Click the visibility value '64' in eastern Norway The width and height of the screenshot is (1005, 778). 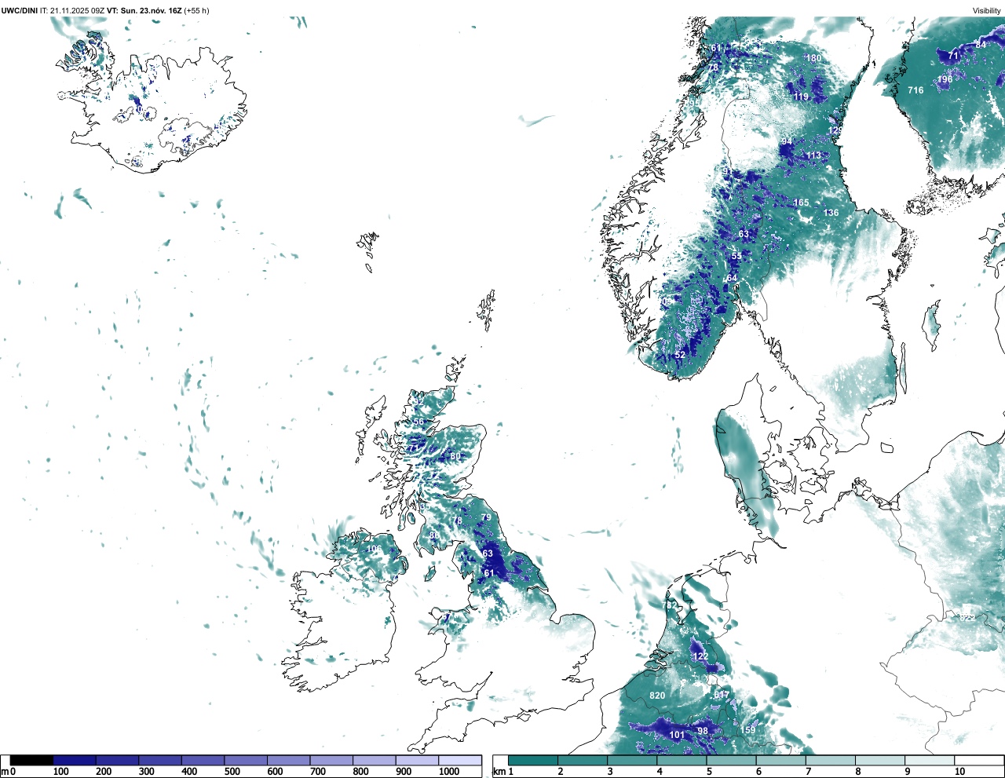point(732,278)
